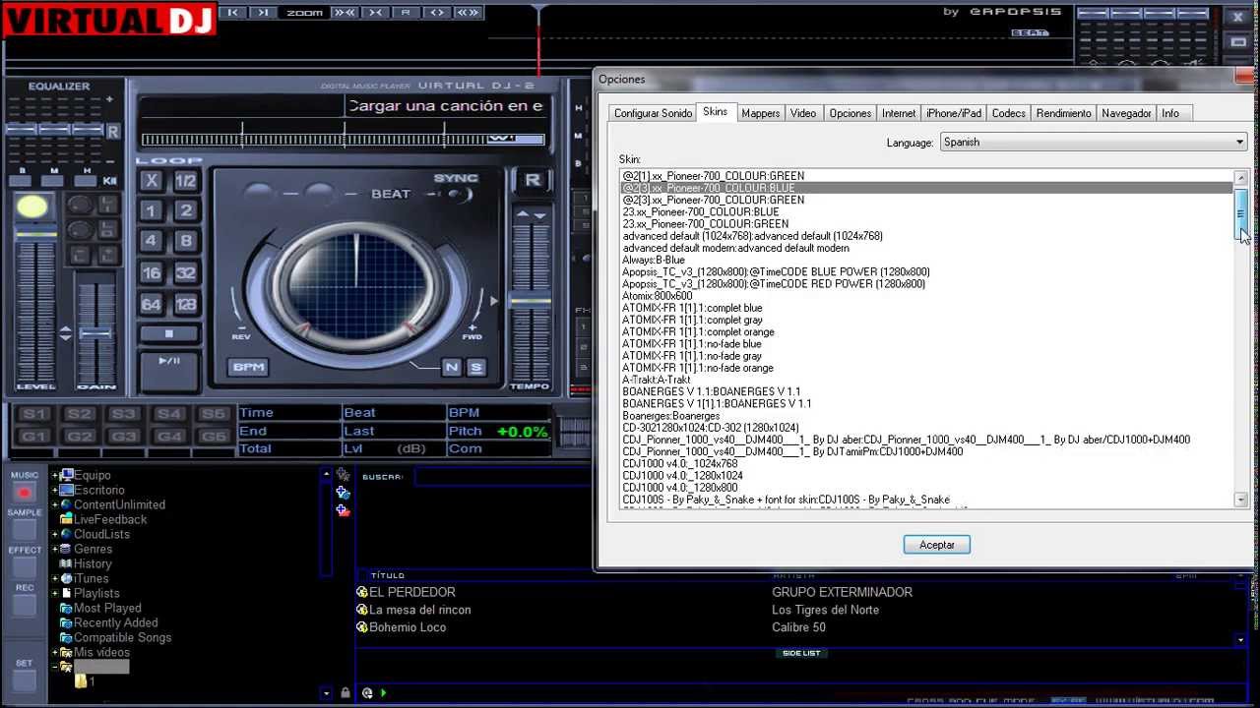Select the 16-beat loop button
The image size is (1260, 708).
[x=151, y=273]
